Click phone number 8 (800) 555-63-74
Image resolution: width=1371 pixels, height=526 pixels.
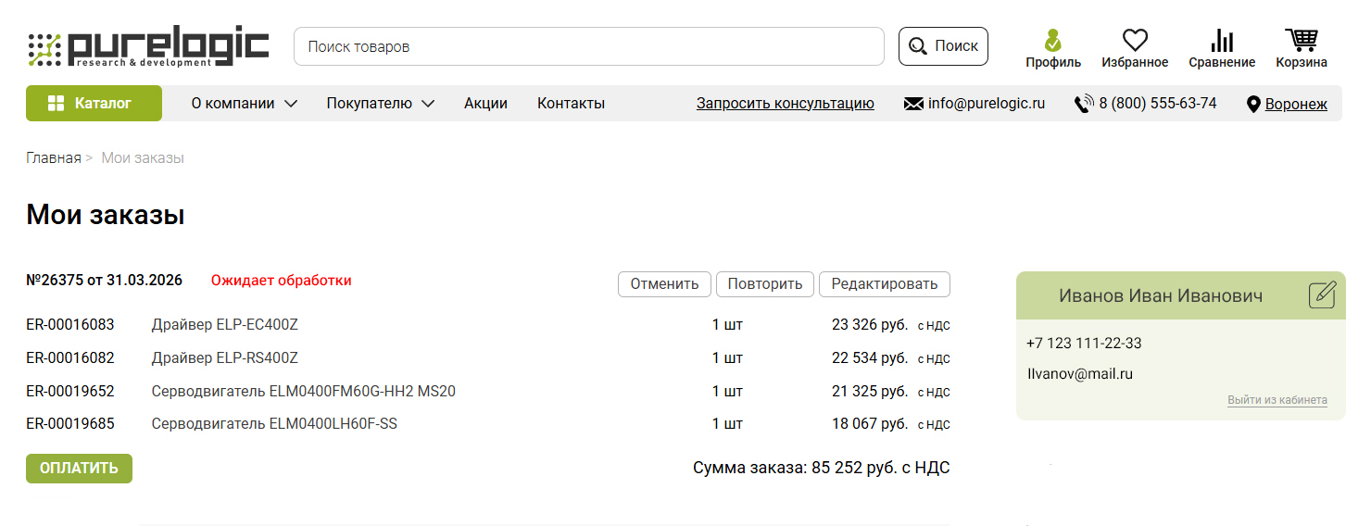pyautogui.click(x=1158, y=104)
